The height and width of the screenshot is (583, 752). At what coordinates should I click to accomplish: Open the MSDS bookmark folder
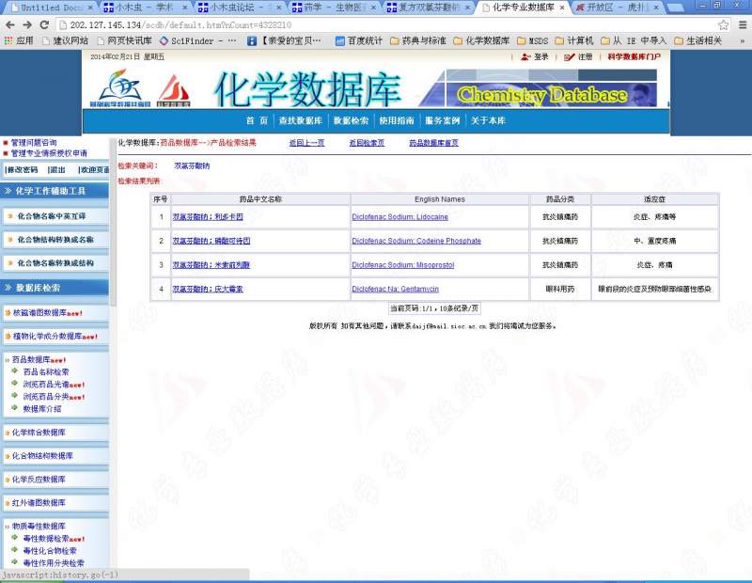point(532,40)
